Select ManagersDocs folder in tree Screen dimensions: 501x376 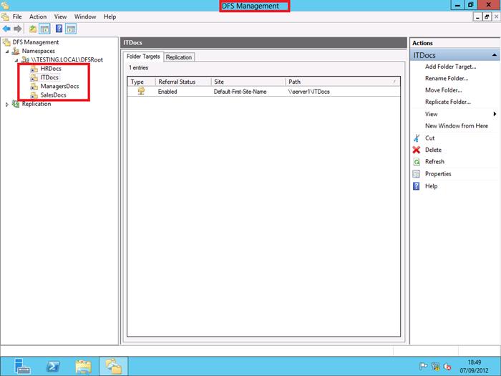pyautogui.click(x=59, y=87)
